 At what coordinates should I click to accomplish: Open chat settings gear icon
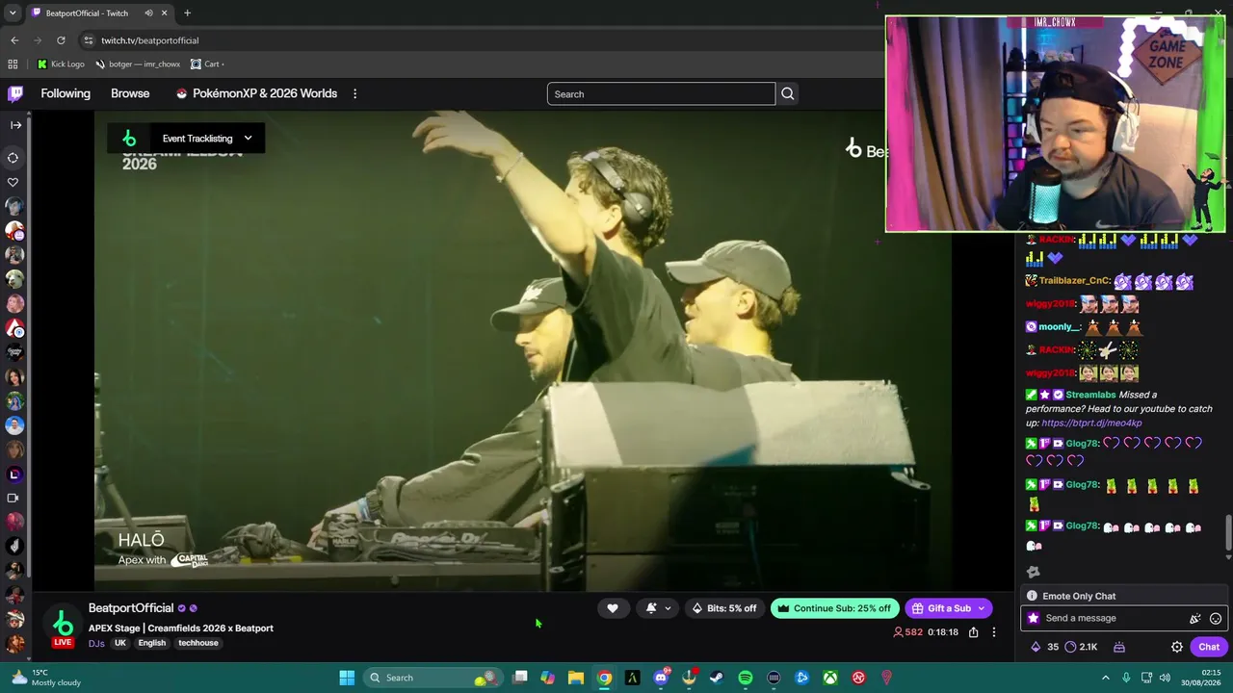(1177, 647)
